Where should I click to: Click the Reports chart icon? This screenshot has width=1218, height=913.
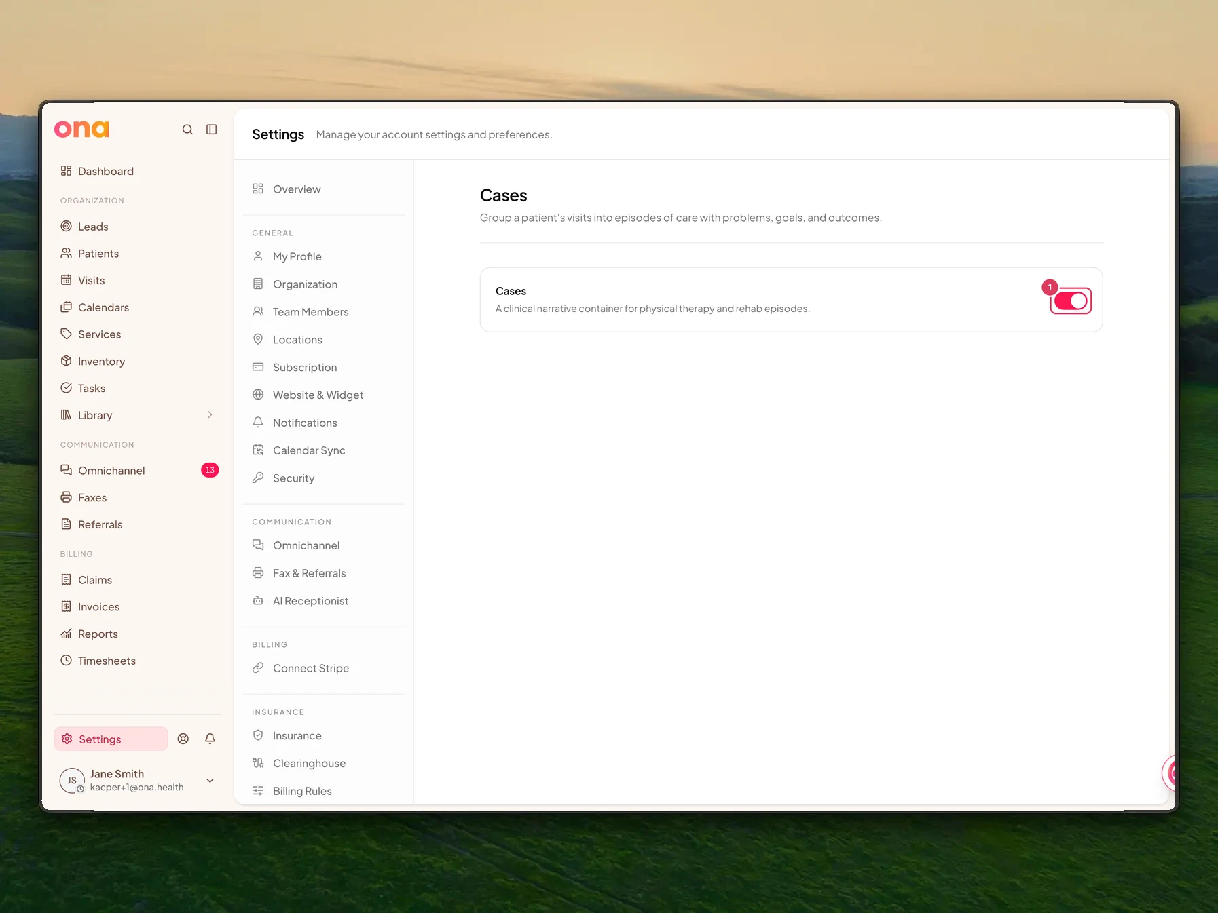tap(66, 634)
